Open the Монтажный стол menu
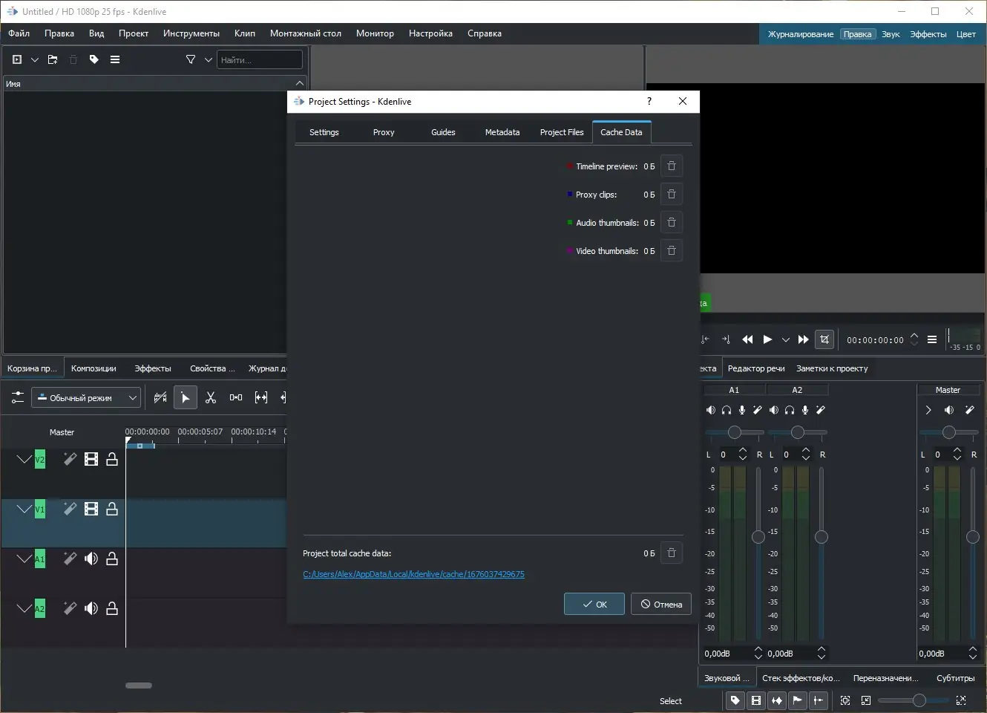The height and width of the screenshot is (713, 987). [x=306, y=33]
